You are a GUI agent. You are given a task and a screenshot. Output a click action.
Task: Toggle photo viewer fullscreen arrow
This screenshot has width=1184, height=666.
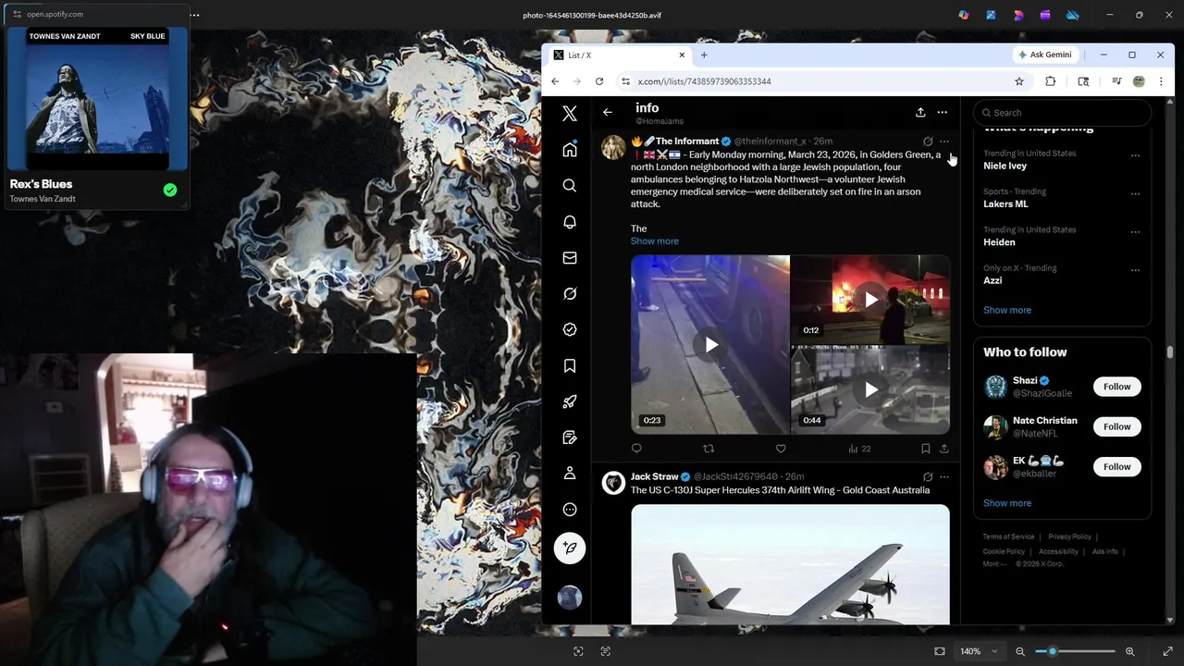coord(1167,651)
